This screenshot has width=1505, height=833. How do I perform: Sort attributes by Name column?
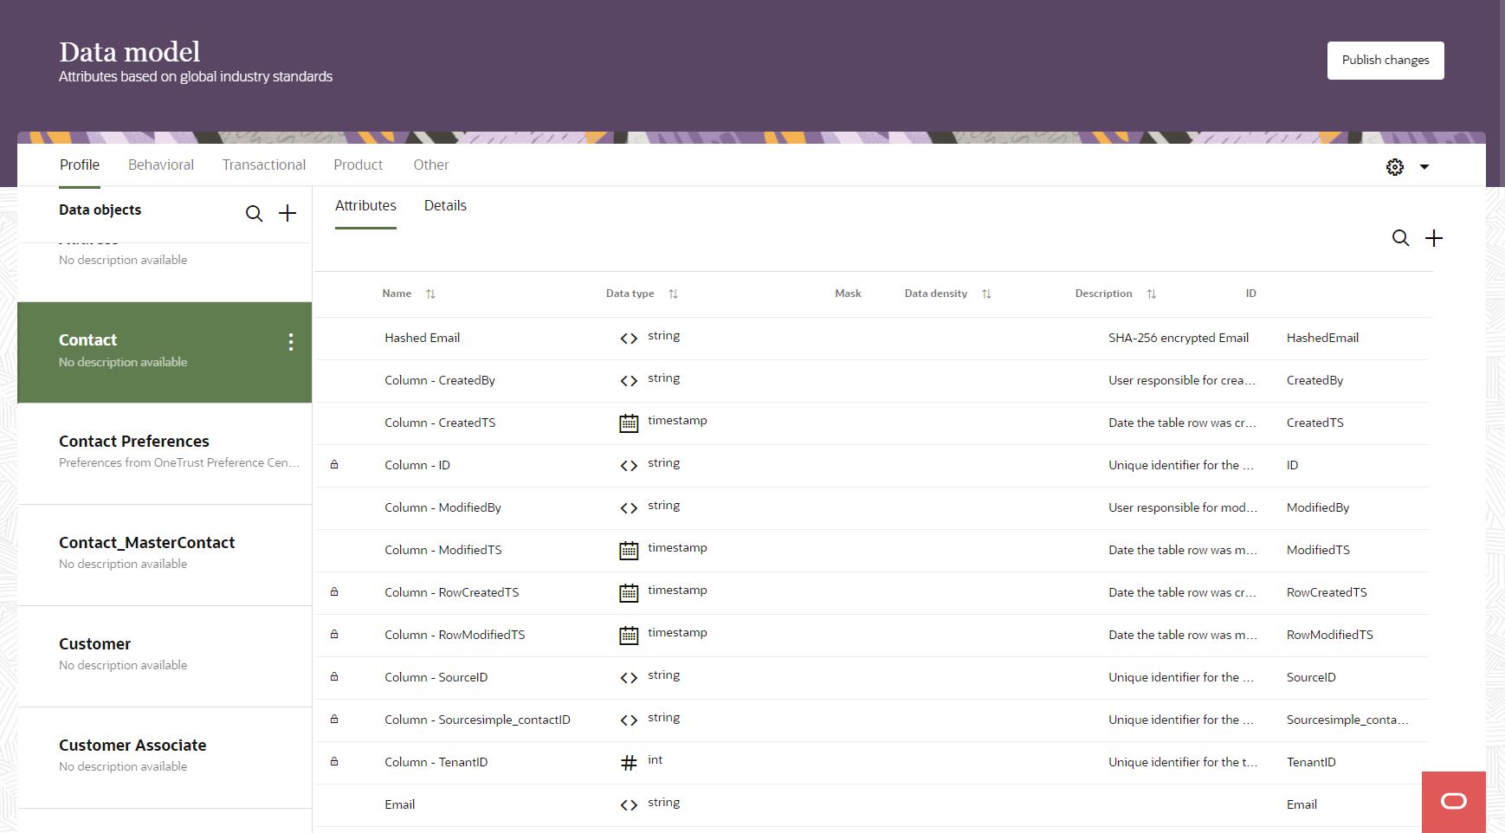(x=430, y=294)
